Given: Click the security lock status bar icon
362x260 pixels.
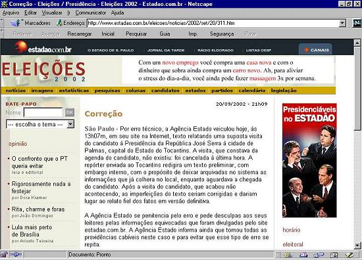Looking at the screenshot, I should click(x=4, y=255).
